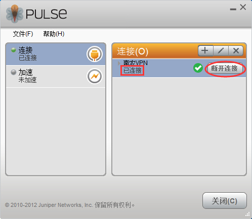252x219 pixels.
Task: Click the 连接(O) panel header
Action: coord(133,51)
